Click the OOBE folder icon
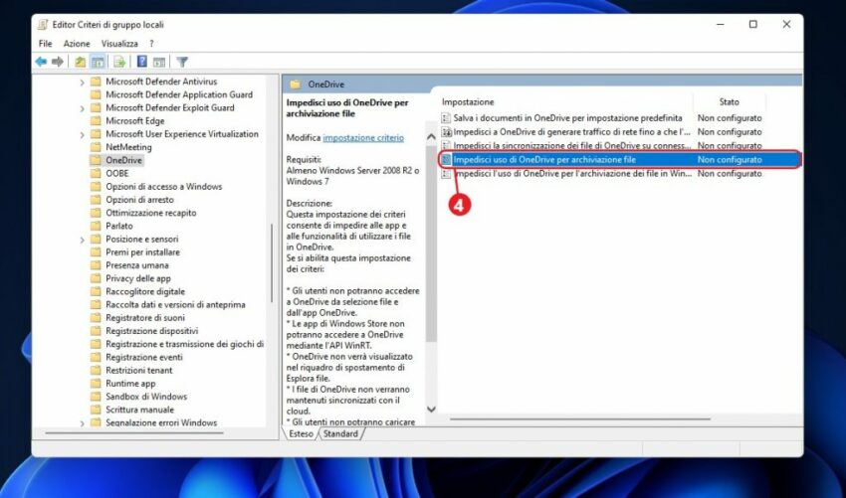Screen dimensions: 846x498 click(x=96, y=173)
